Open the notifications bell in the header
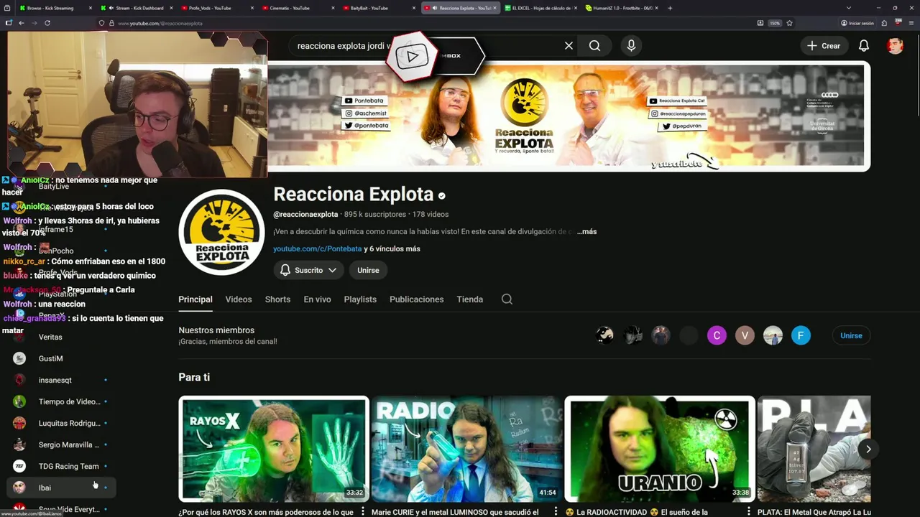Image resolution: width=920 pixels, height=517 pixels. pyautogui.click(x=864, y=45)
